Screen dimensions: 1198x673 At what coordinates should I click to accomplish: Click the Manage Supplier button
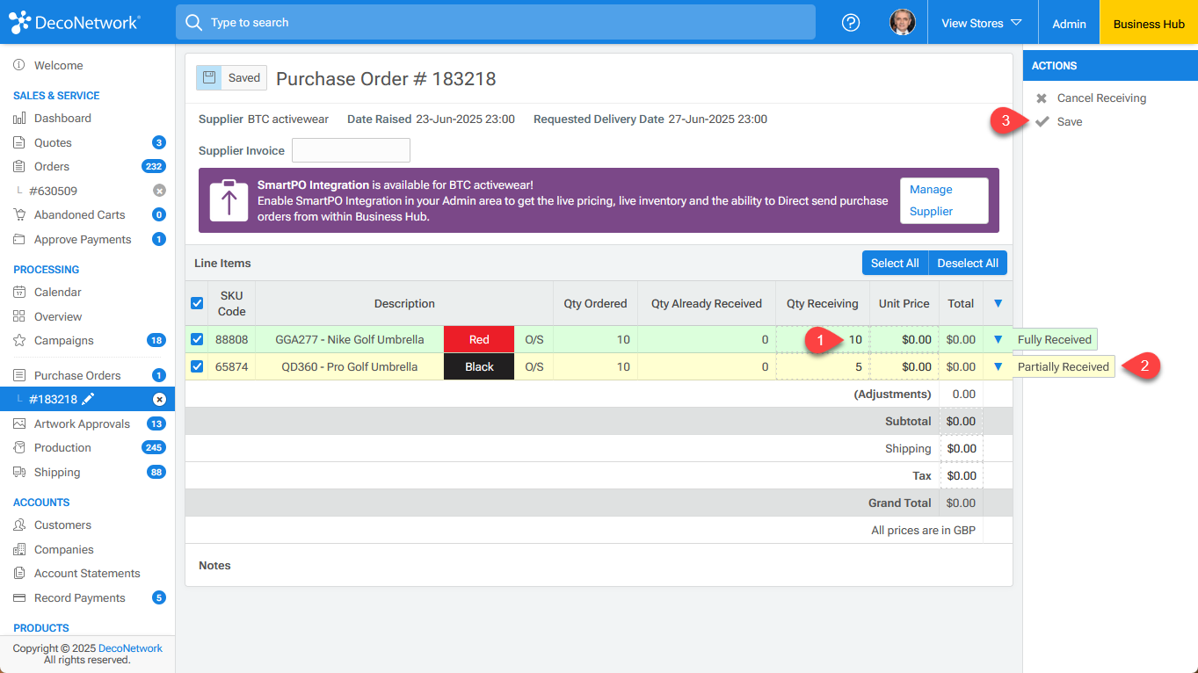943,200
